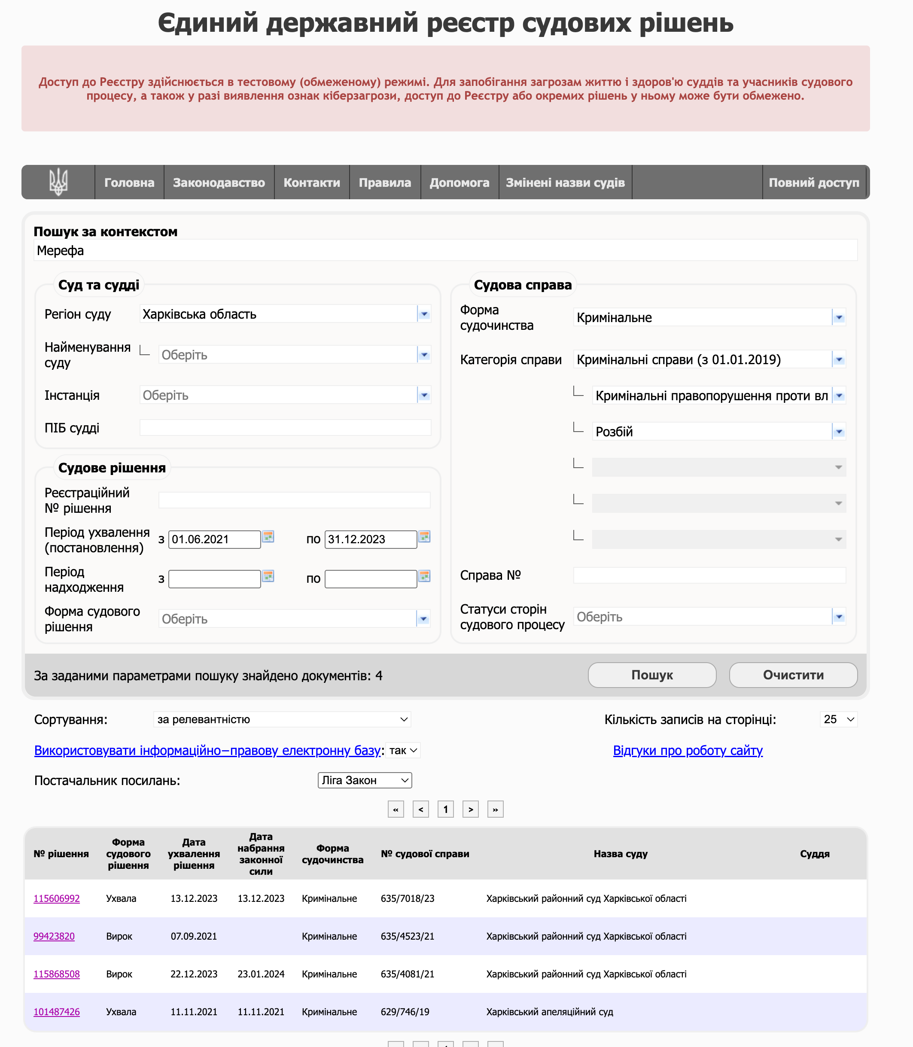
Task: Click the Очистити button
Action: [x=793, y=675]
